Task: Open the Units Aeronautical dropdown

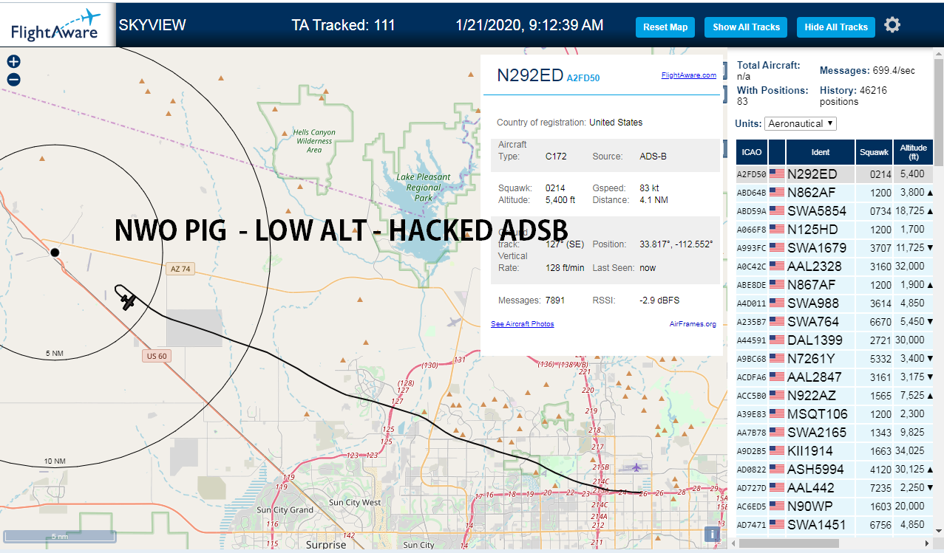Action: [801, 123]
